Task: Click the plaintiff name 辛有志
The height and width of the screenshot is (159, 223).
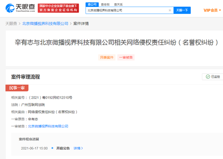Action: pyautogui.click(x=33, y=119)
